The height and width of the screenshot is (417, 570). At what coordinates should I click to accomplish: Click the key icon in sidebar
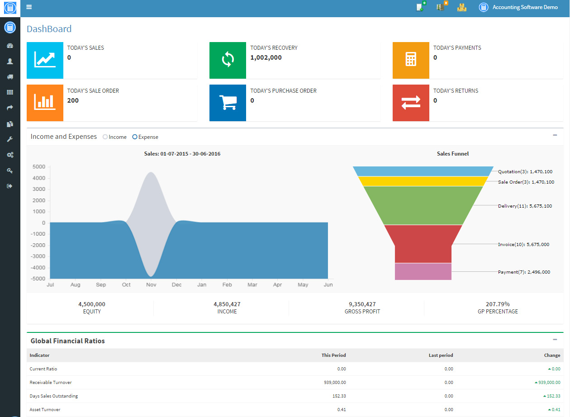pyautogui.click(x=10, y=171)
